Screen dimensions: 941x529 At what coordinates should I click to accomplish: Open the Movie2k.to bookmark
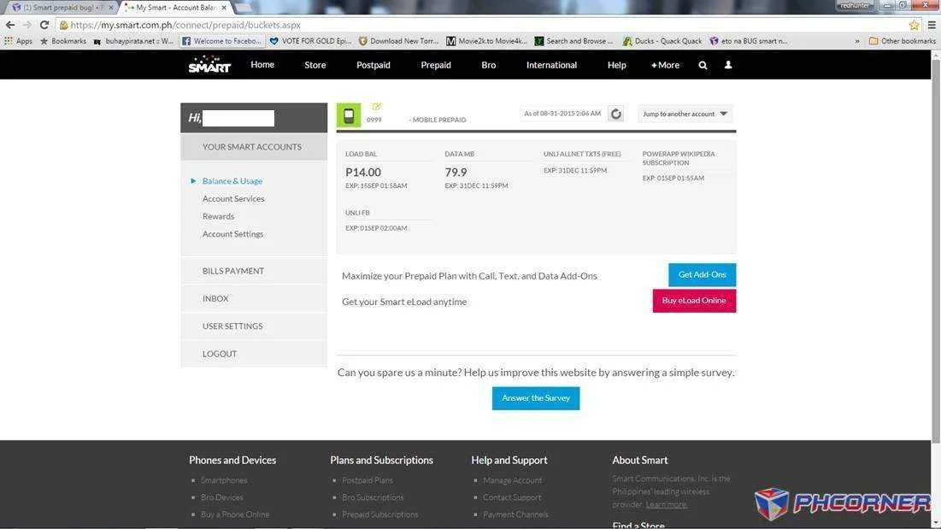[x=486, y=41]
